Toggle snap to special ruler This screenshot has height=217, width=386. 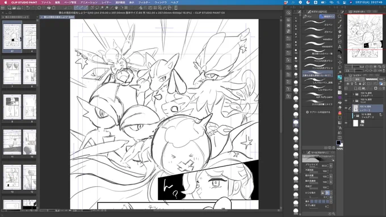coord(81,7)
